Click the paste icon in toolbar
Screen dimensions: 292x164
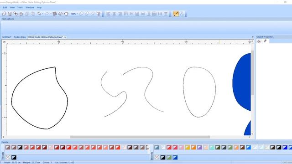(33, 14)
